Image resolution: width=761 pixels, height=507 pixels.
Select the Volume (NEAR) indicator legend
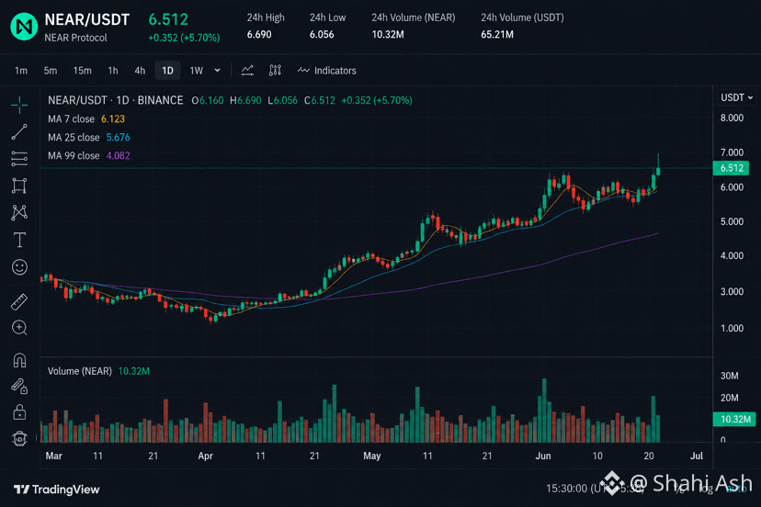(98, 371)
